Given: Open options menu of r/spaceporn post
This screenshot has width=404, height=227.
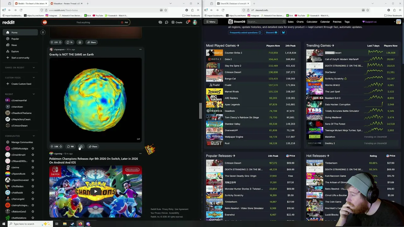Looking at the screenshot, I should click(x=140, y=49).
